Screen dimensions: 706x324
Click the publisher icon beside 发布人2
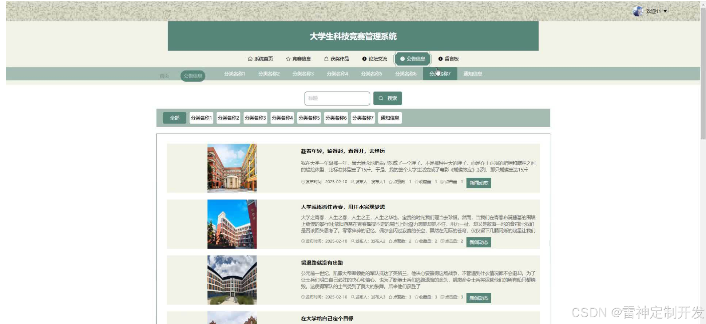(352, 241)
